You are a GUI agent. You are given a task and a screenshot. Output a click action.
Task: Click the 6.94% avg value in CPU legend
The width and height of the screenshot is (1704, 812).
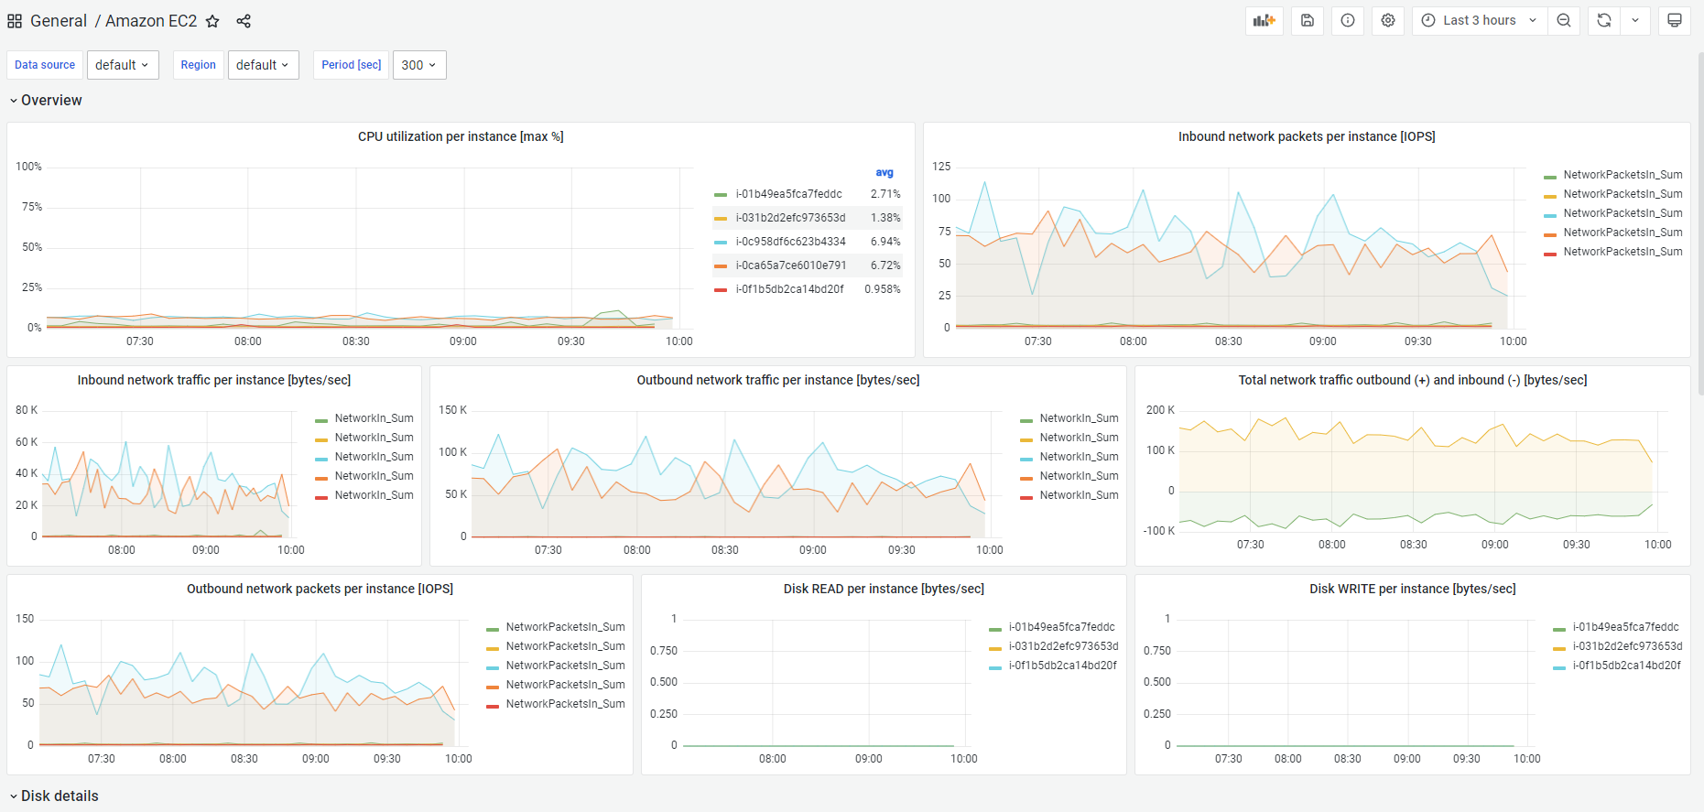click(x=885, y=242)
